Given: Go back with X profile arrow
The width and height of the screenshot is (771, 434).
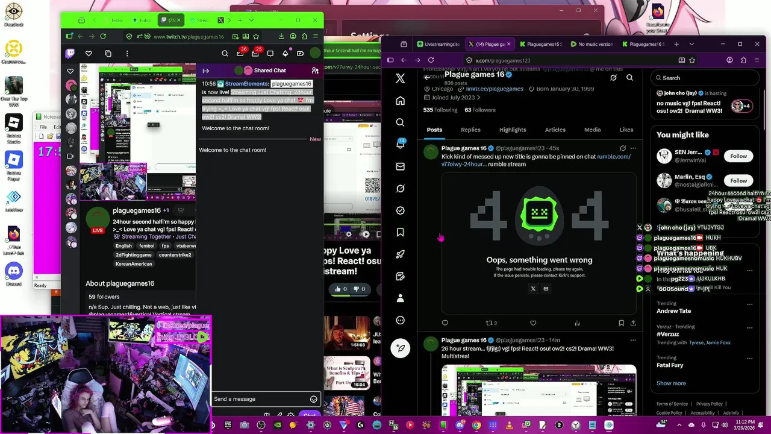Looking at the screenshot, I should pos(426,77).
